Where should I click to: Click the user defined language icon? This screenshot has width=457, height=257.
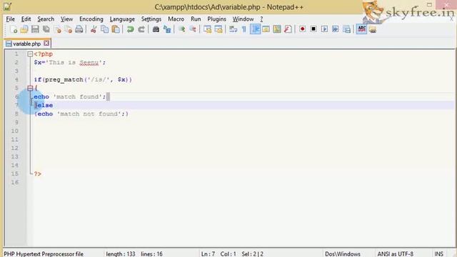[x=266, y=29]
